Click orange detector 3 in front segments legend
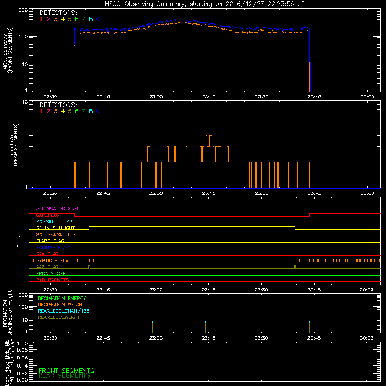 pyautogui.click(x=55, y=19)
